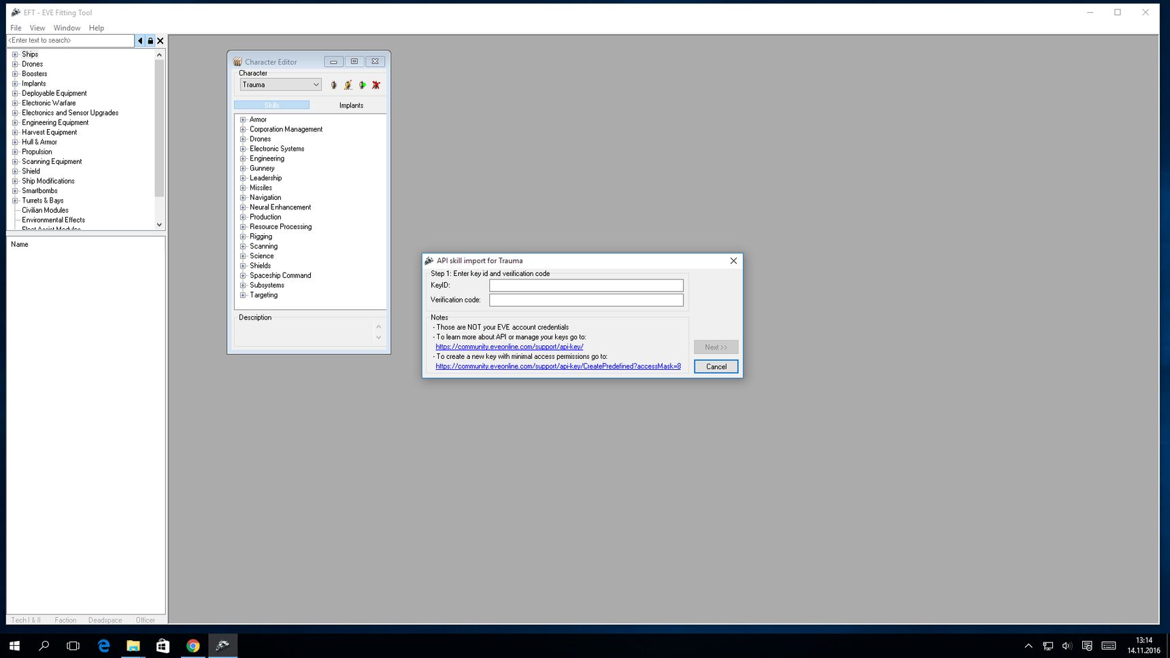Open Windows Start menu

[x=14, y=646]
